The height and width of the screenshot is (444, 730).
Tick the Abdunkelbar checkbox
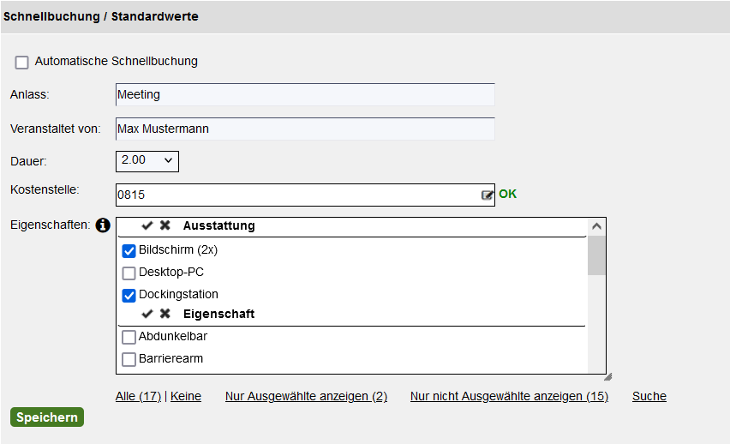point(129,337)
